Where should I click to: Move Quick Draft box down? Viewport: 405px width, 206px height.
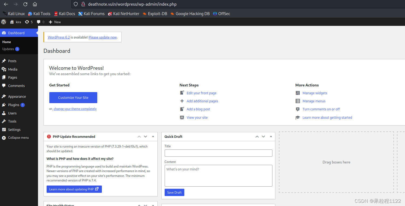pos(264,137)
